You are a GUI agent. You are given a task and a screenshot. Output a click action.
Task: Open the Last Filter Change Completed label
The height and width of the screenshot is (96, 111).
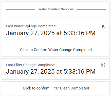31,65
